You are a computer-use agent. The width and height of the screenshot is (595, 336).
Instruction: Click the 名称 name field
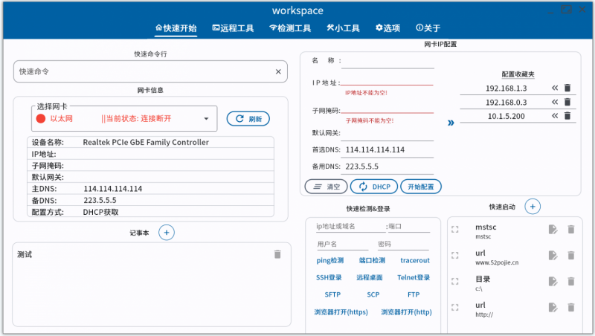[x=387, y=62]
